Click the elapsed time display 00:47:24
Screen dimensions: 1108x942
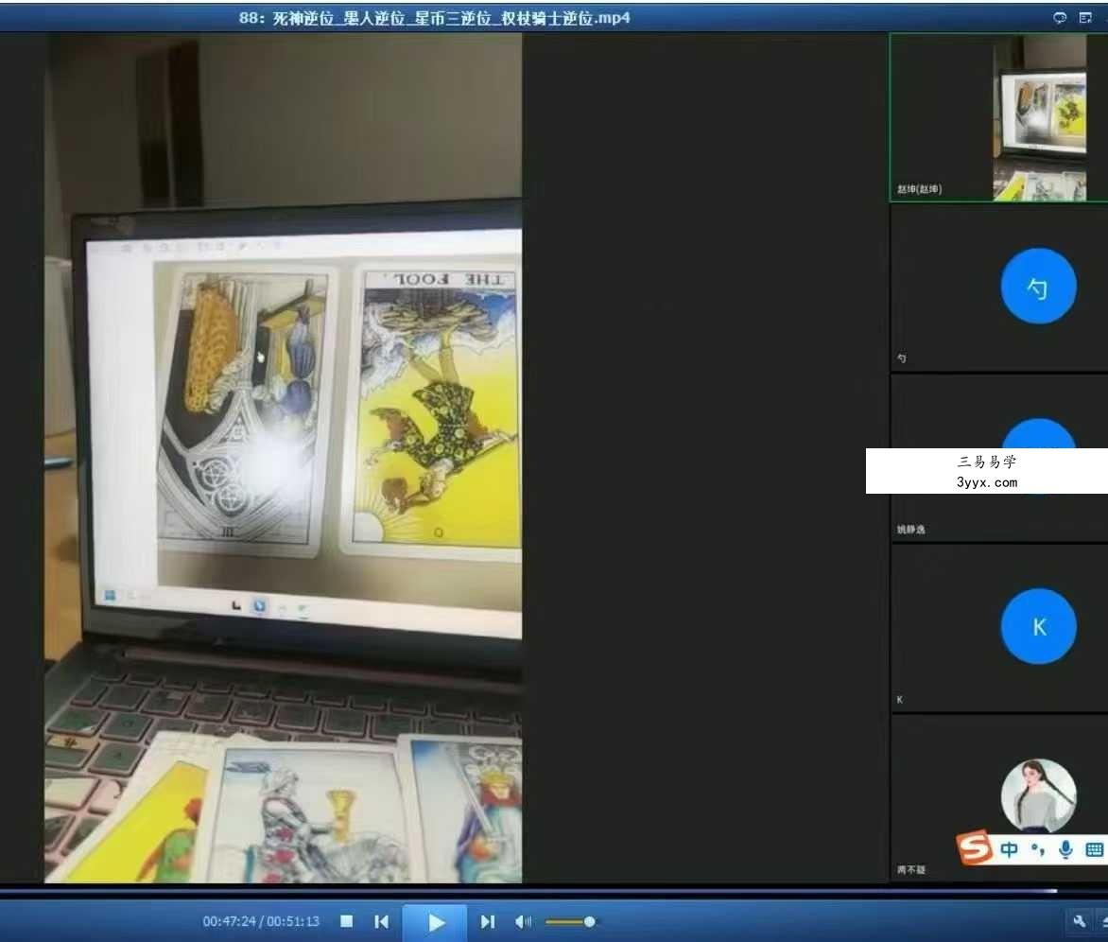pos(229,921)
